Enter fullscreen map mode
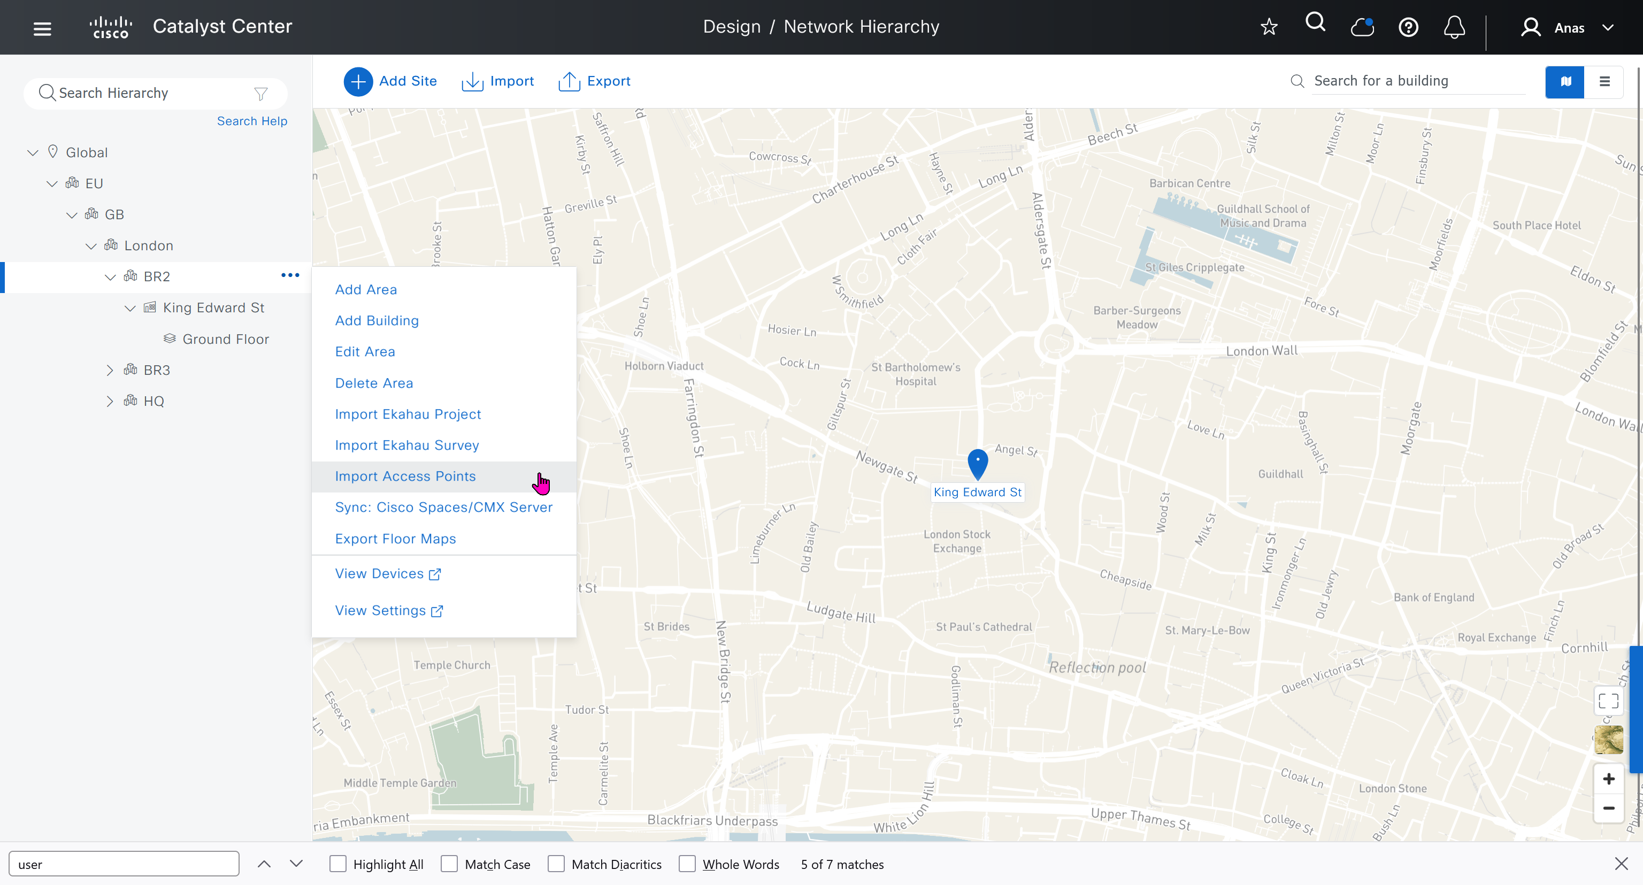Screen dimensions: 1643x885 coord(1608,702)
